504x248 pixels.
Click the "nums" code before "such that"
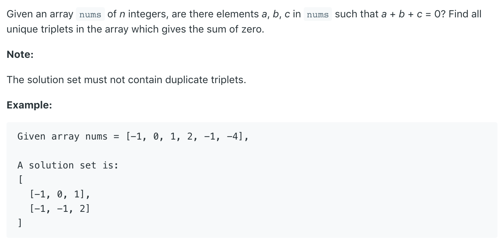[317, 15]
